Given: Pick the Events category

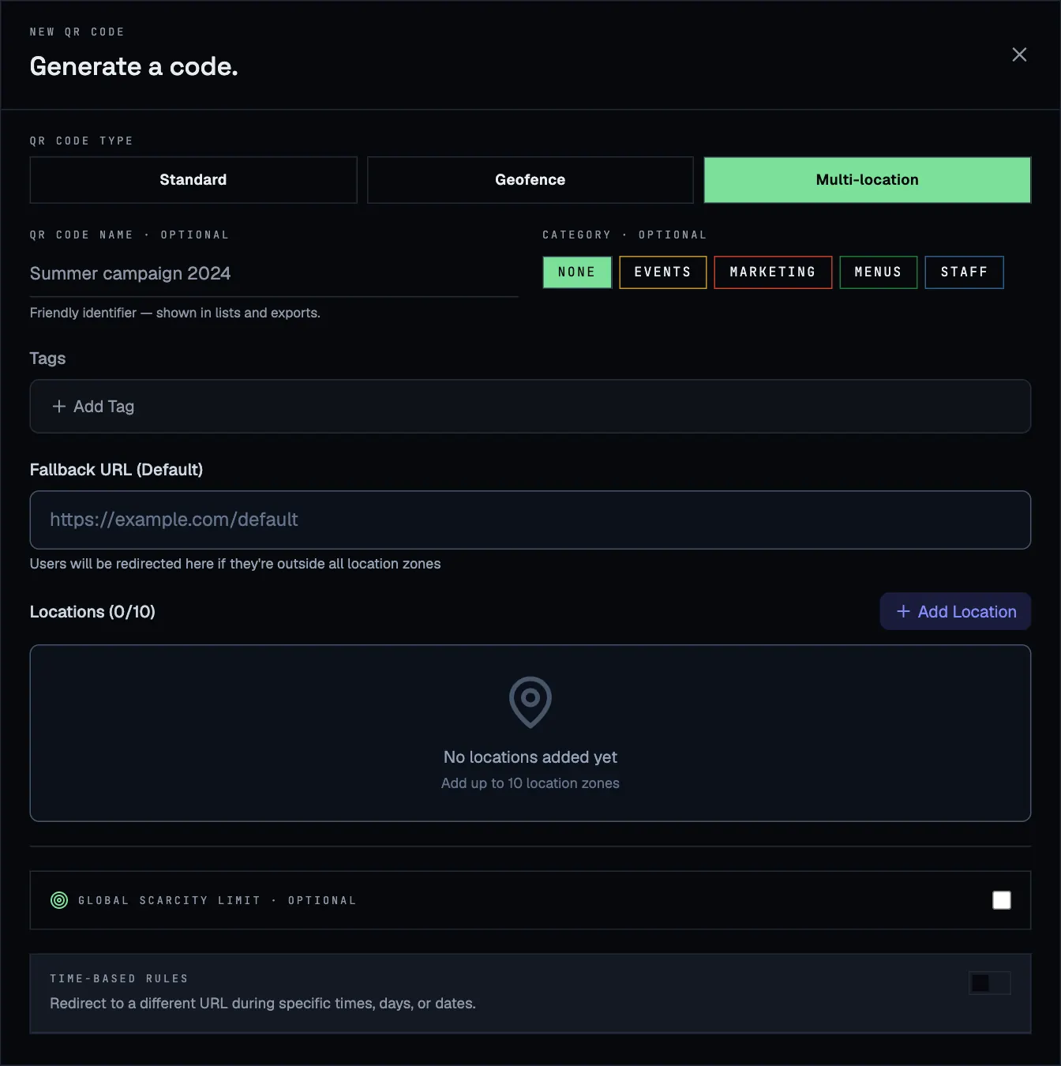Looking at the screenshot, I should coord(663,272).
